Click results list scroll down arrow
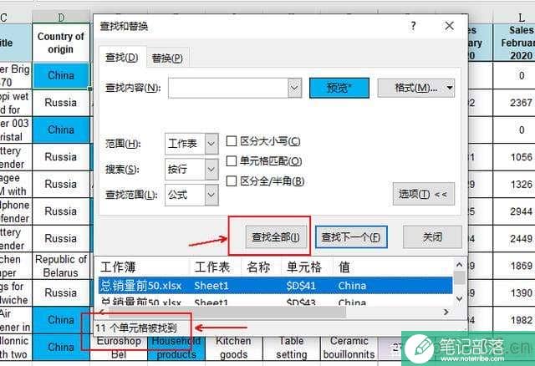This screenshot has height=366, width=535. tap(459, 299)
